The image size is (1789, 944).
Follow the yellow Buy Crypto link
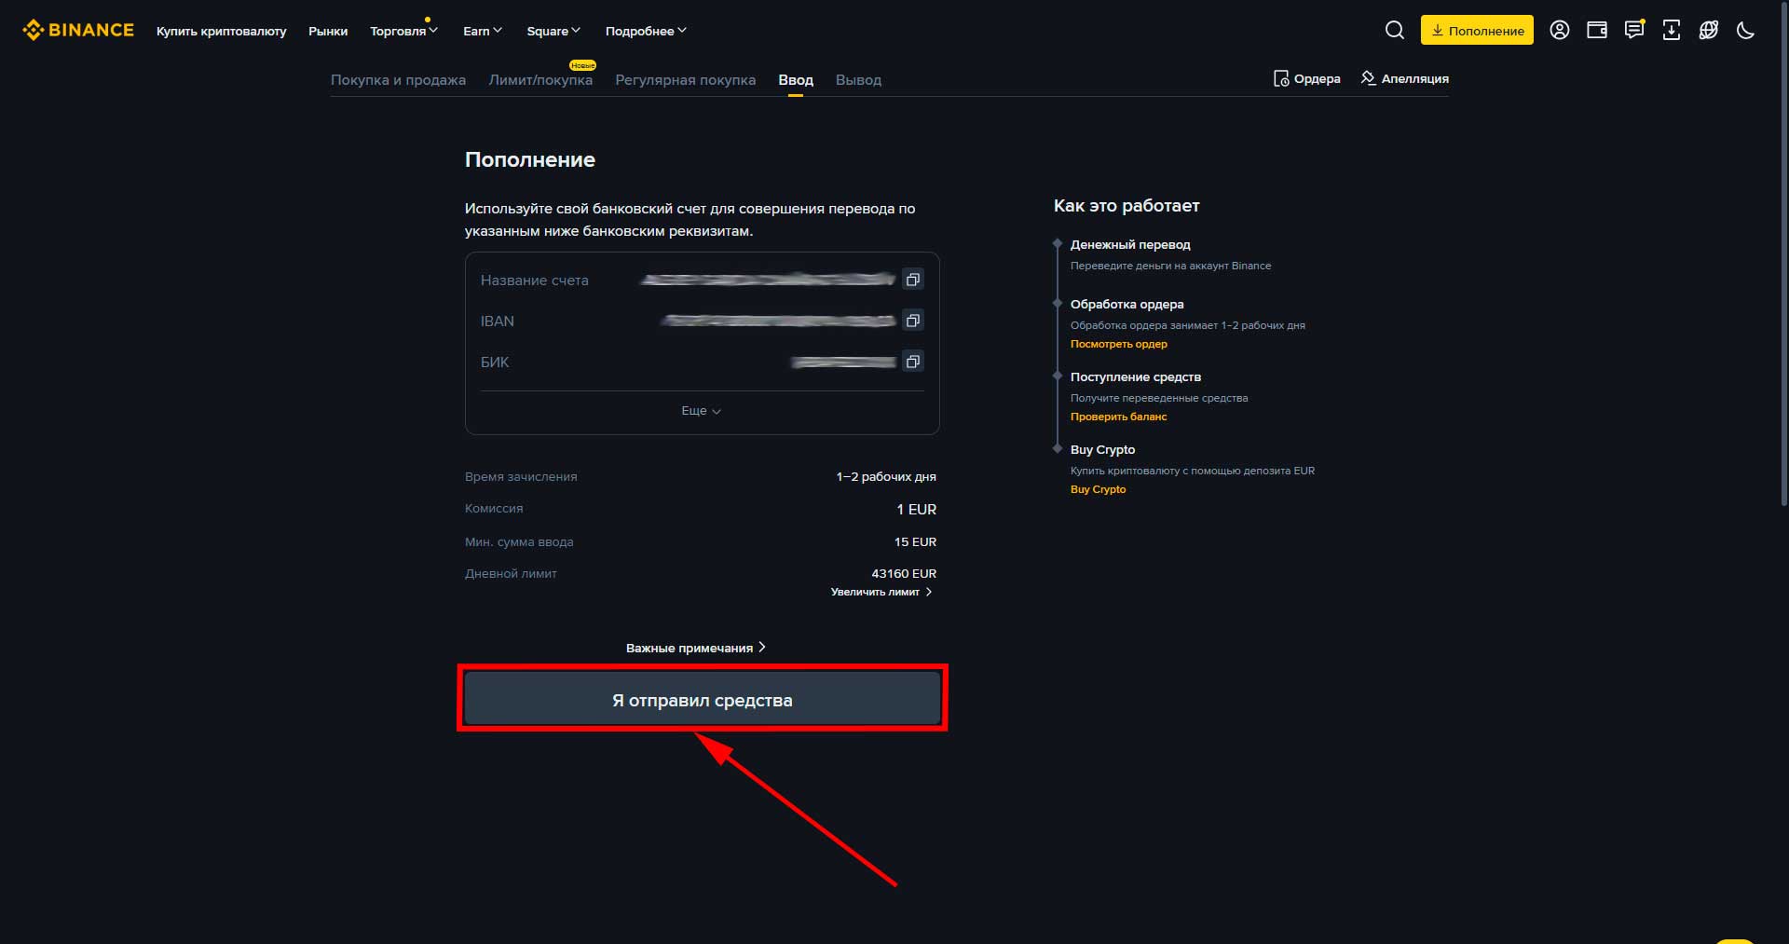[1098, 489]
